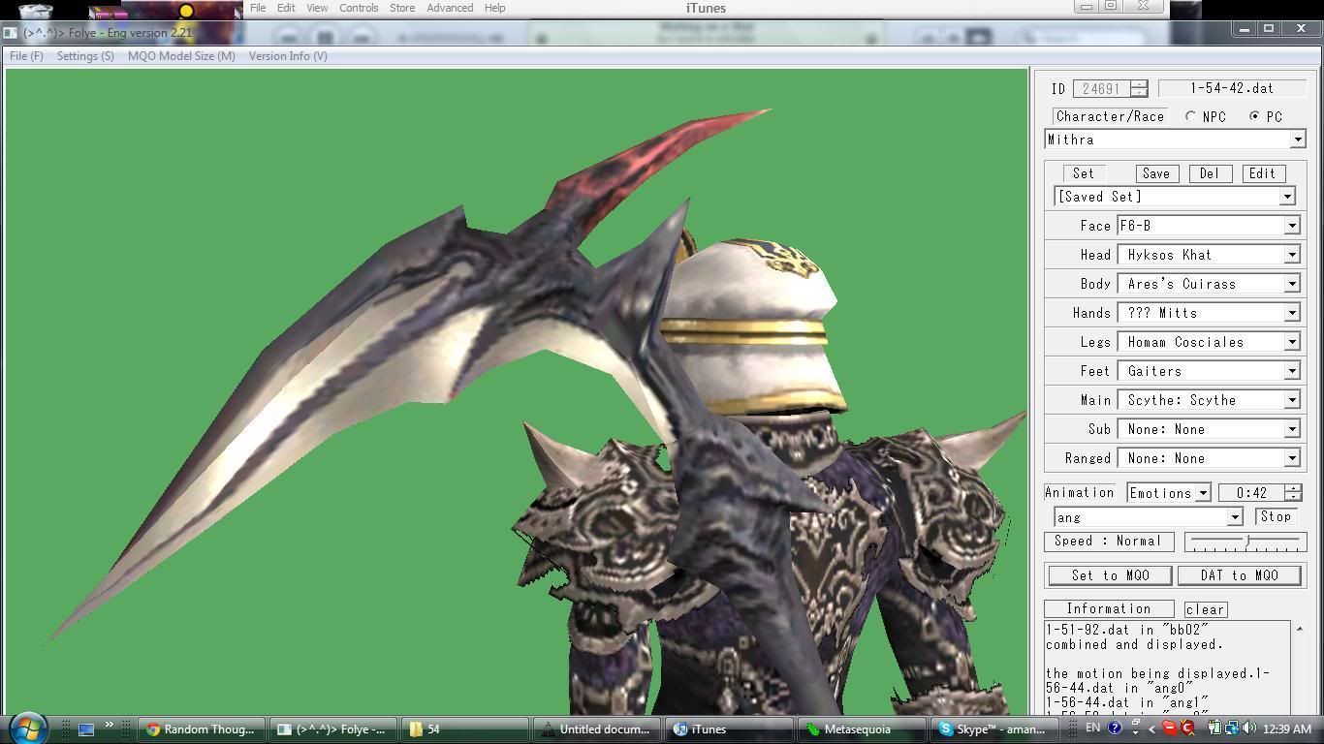The width and height of the screenshot is (1324, 744).
Task: Open the Version Info (V) menu
Action: tap(288, 56)
